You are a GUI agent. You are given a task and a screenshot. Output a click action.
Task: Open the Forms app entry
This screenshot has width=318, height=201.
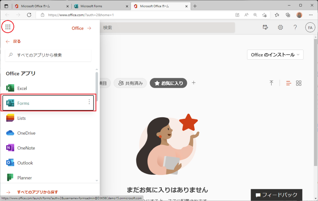click(x=48, y=103)
